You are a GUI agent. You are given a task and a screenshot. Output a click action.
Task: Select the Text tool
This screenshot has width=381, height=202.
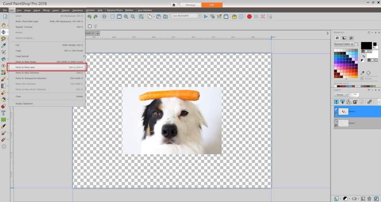[3, 113]
